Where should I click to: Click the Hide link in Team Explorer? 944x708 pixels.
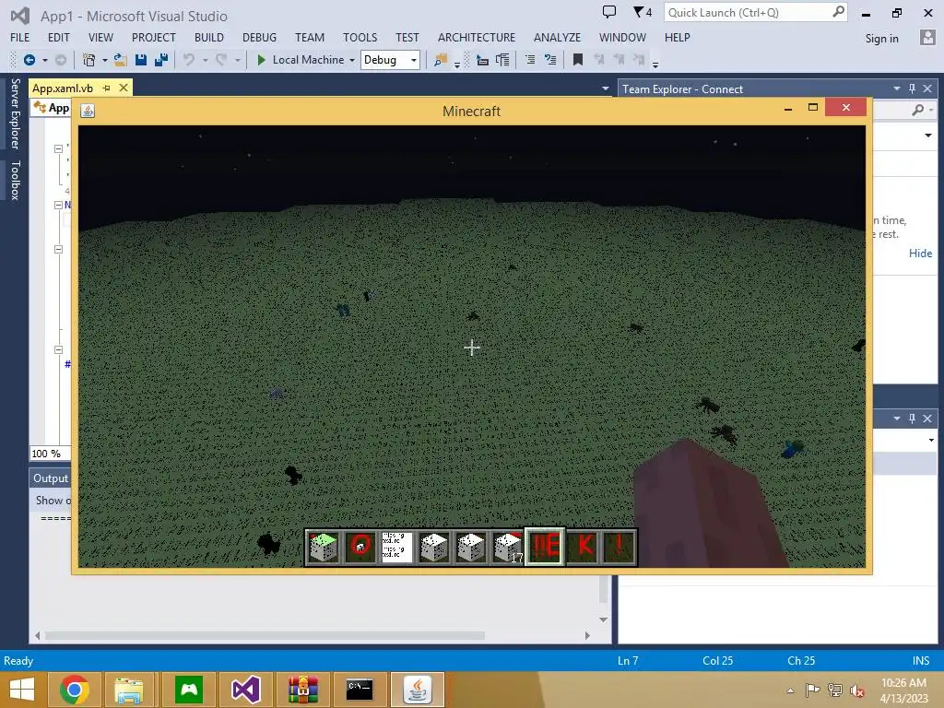920,253
